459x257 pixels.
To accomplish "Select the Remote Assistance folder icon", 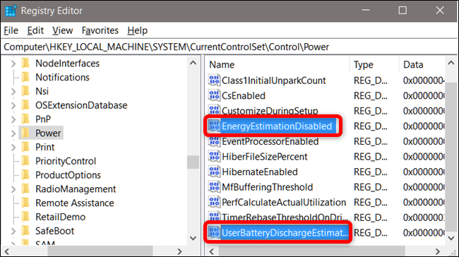I will coord(25,203).
